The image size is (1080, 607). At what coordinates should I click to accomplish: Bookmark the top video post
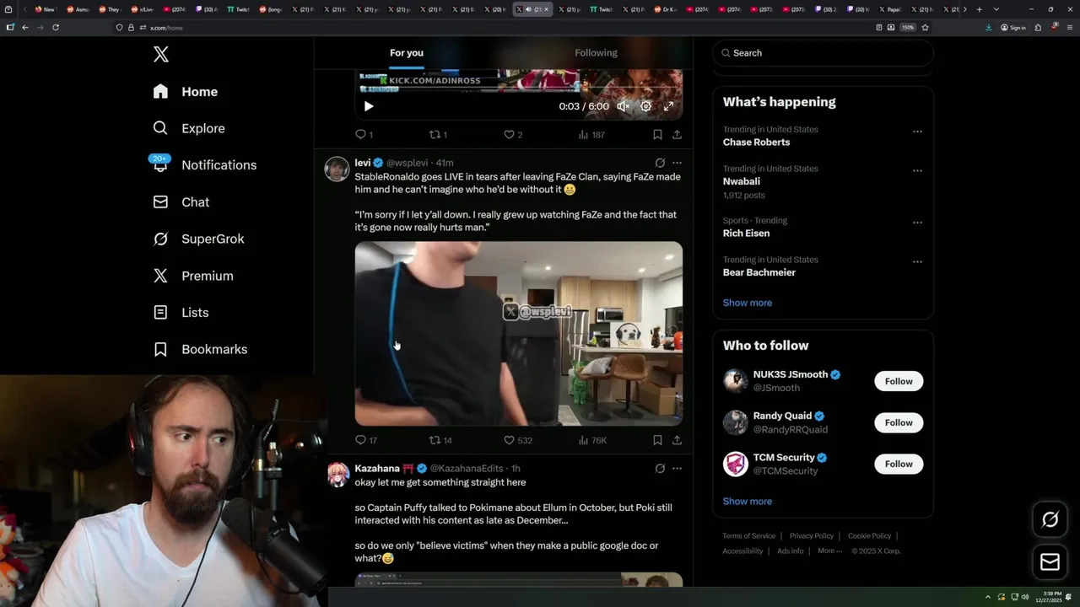657,134
